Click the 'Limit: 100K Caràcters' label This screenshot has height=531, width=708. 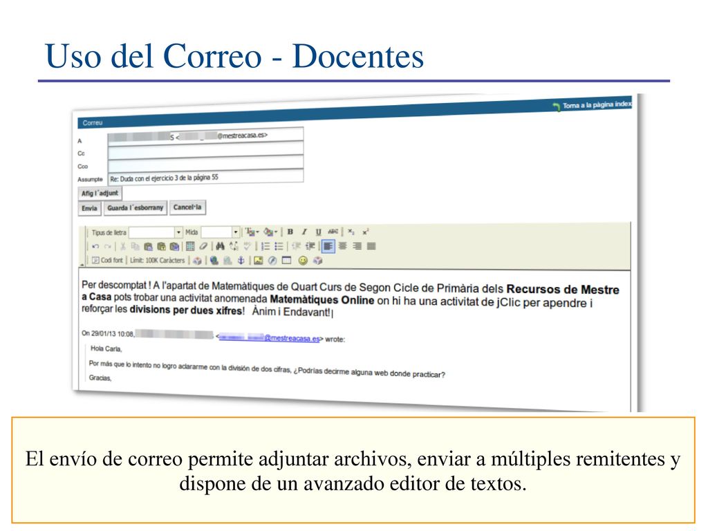(x=158, y=261)
